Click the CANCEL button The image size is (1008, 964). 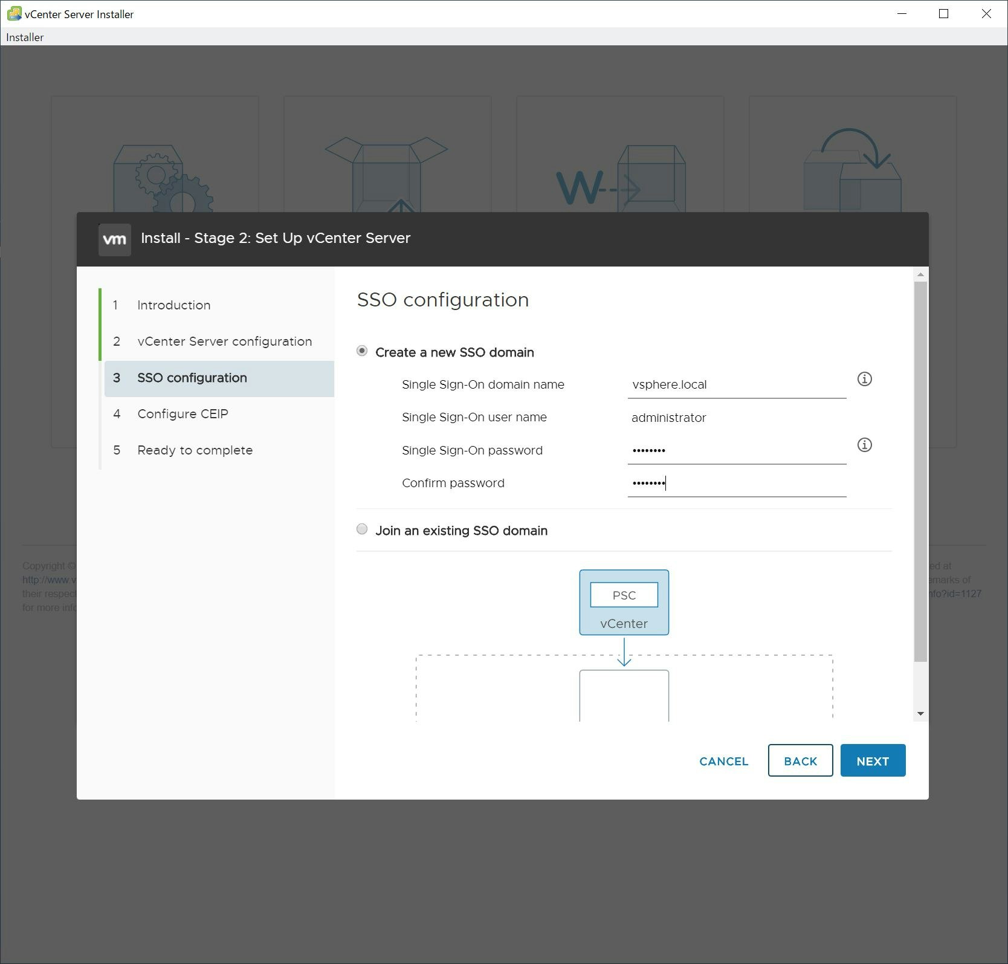pos(723,761)
